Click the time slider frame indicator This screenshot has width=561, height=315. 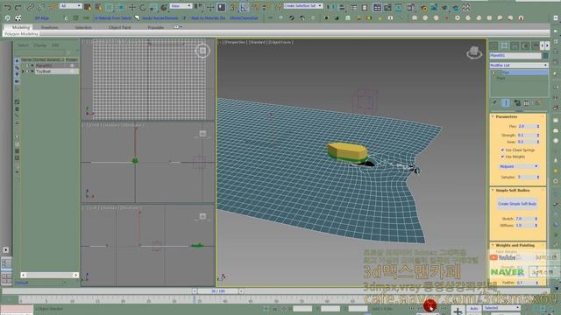[218, 291]
